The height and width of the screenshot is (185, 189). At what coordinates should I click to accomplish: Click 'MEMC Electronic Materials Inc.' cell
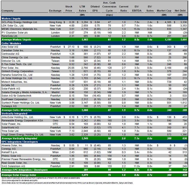[x=20, y=29]
